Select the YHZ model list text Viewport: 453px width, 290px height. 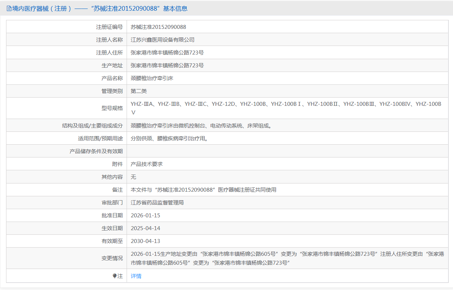(x=286, y=108)
